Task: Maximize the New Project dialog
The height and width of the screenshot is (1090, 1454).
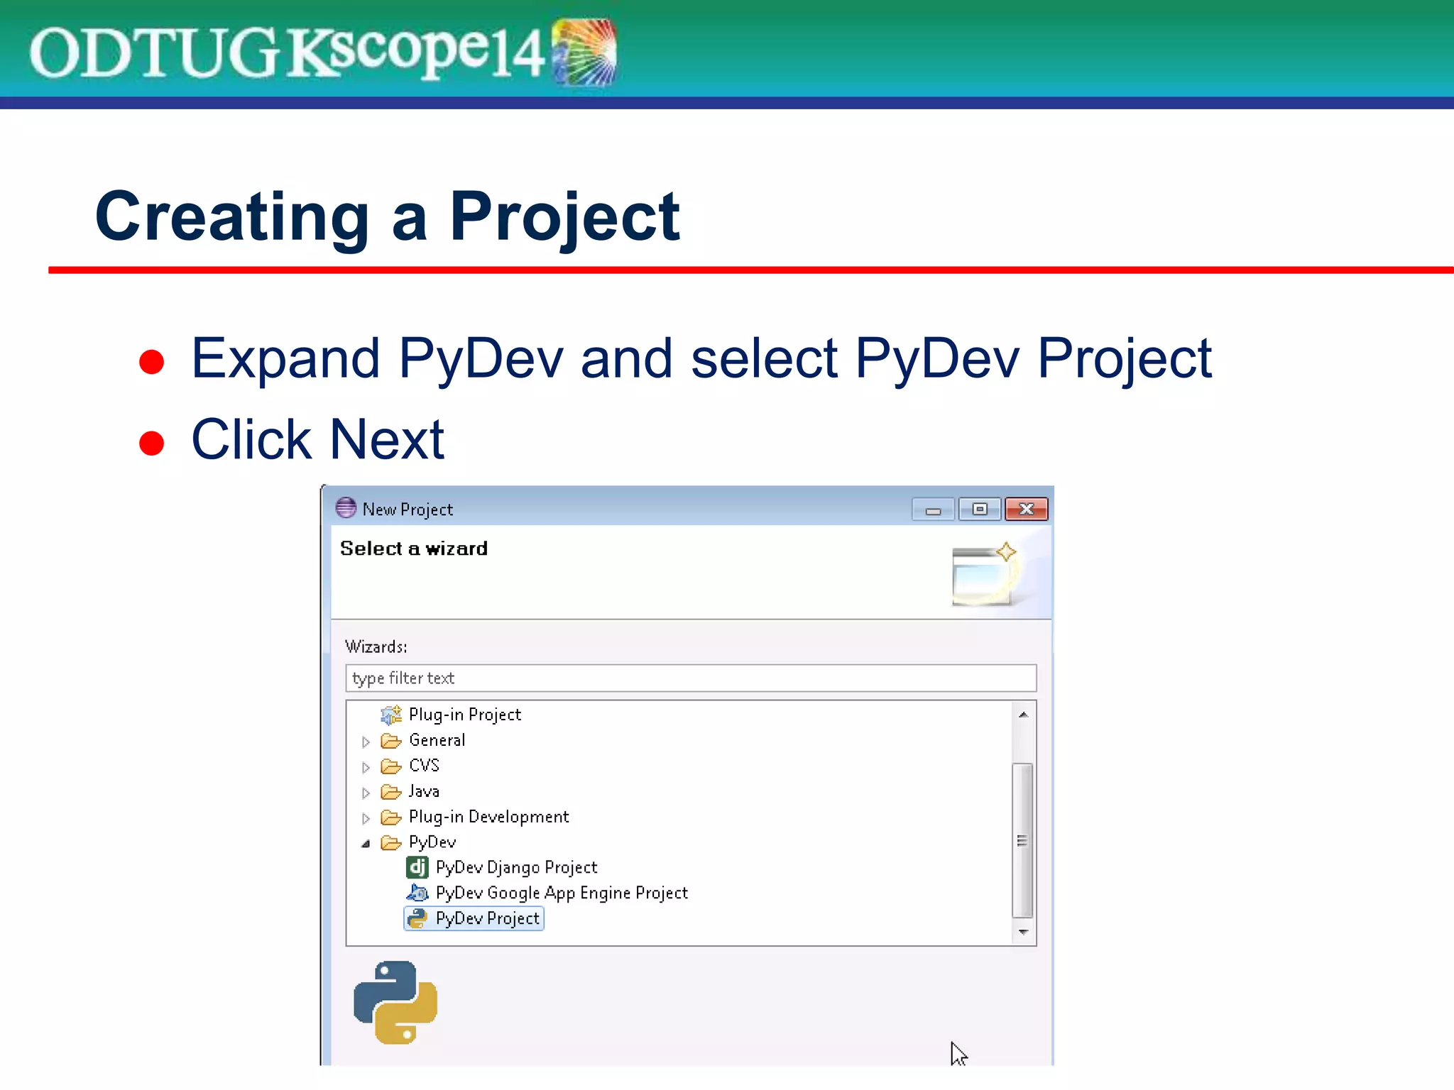Action: 980,510
